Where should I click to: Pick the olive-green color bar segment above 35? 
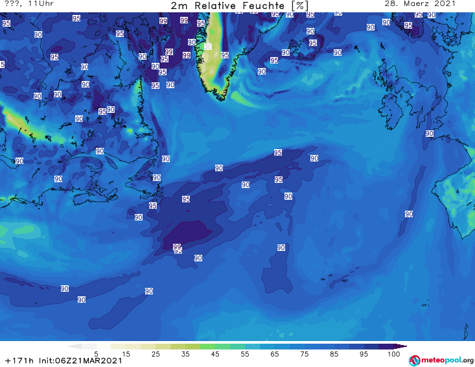(x=192, y=346)
